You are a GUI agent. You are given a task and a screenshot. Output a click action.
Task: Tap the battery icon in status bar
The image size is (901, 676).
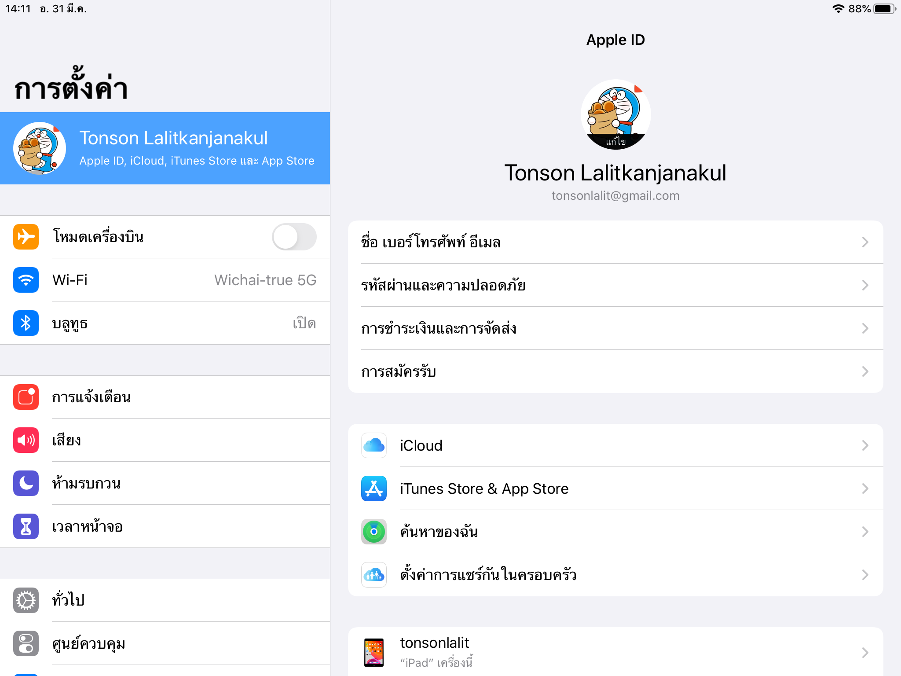(x=884, y=9)
